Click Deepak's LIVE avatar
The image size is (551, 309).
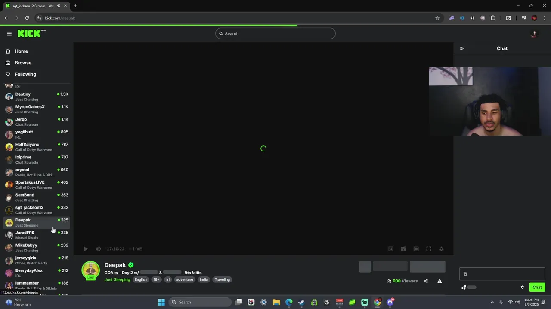point(90,270)
